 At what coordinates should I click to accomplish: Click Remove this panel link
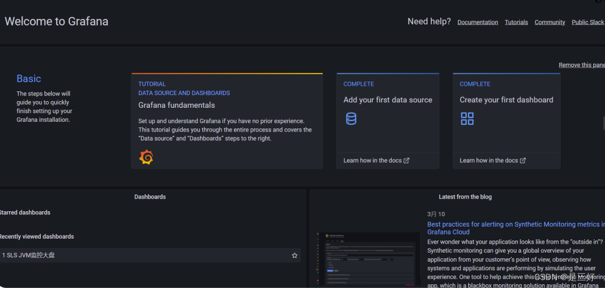582,65
